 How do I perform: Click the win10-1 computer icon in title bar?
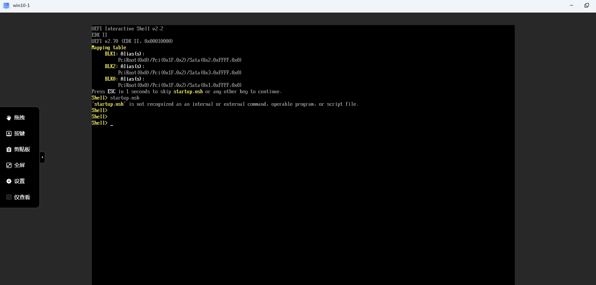pos(6,6)
